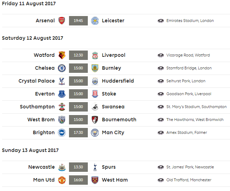Image resolution: width=230 pixels, height=191 pixels.
Task: Click stadium icon beside Old Trafford
Action: [161, 180]
